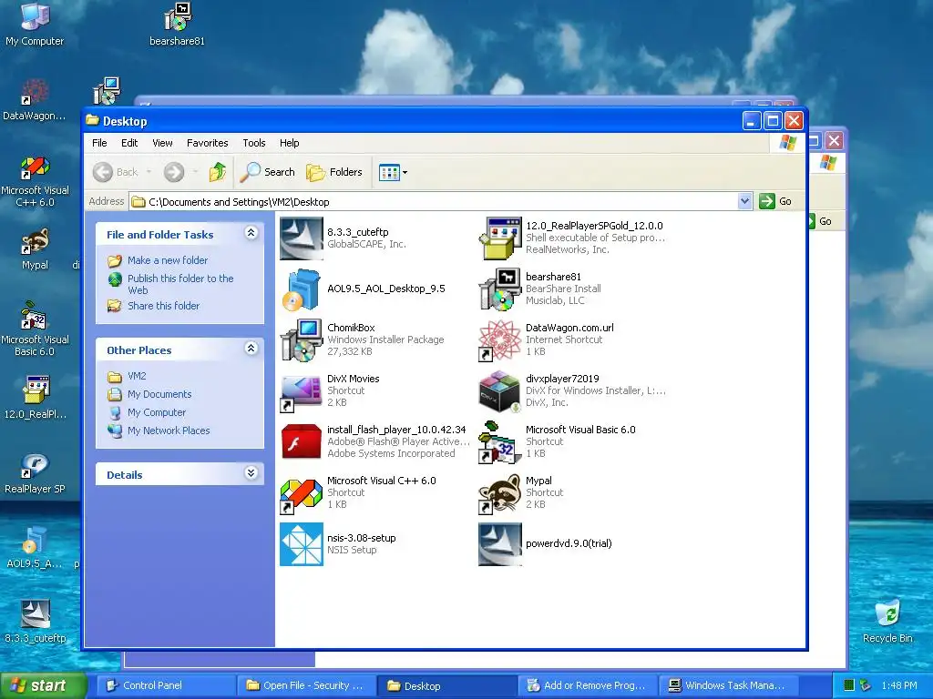Select RealPlayer SP desktop shortcut
Screen dimensions: 933x699
coord(35,473)
